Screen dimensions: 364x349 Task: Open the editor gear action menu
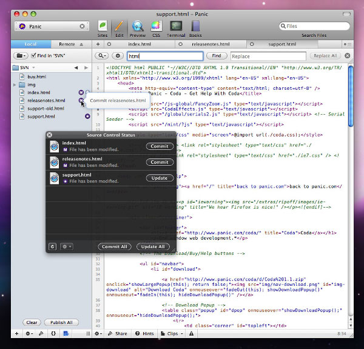tap(98, 334)
